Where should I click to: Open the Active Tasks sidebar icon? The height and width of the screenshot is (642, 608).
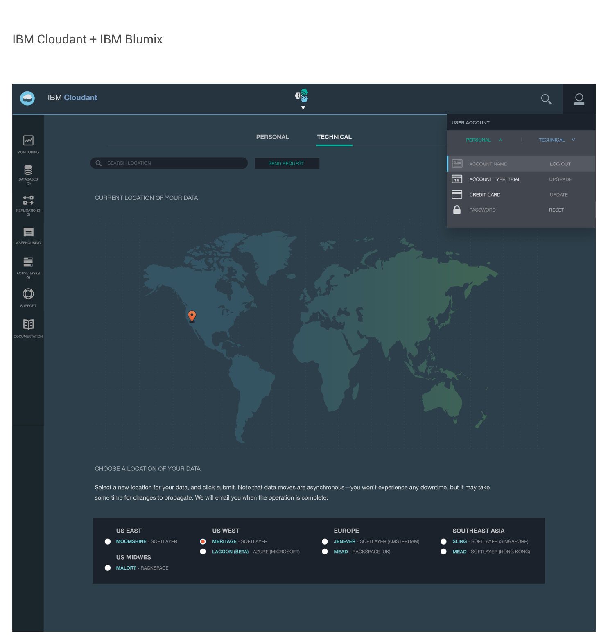pyautogui.click(x=28, y=262)
